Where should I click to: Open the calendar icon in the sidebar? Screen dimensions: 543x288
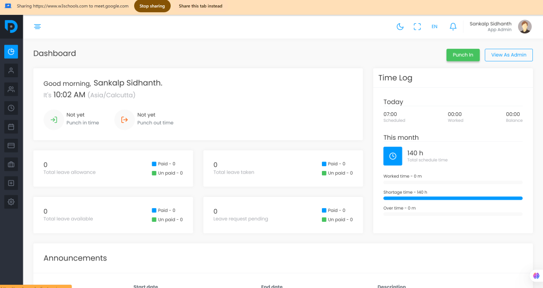11,127
